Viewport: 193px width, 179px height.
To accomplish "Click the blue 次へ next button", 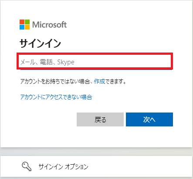I will (x=149, y=119).
